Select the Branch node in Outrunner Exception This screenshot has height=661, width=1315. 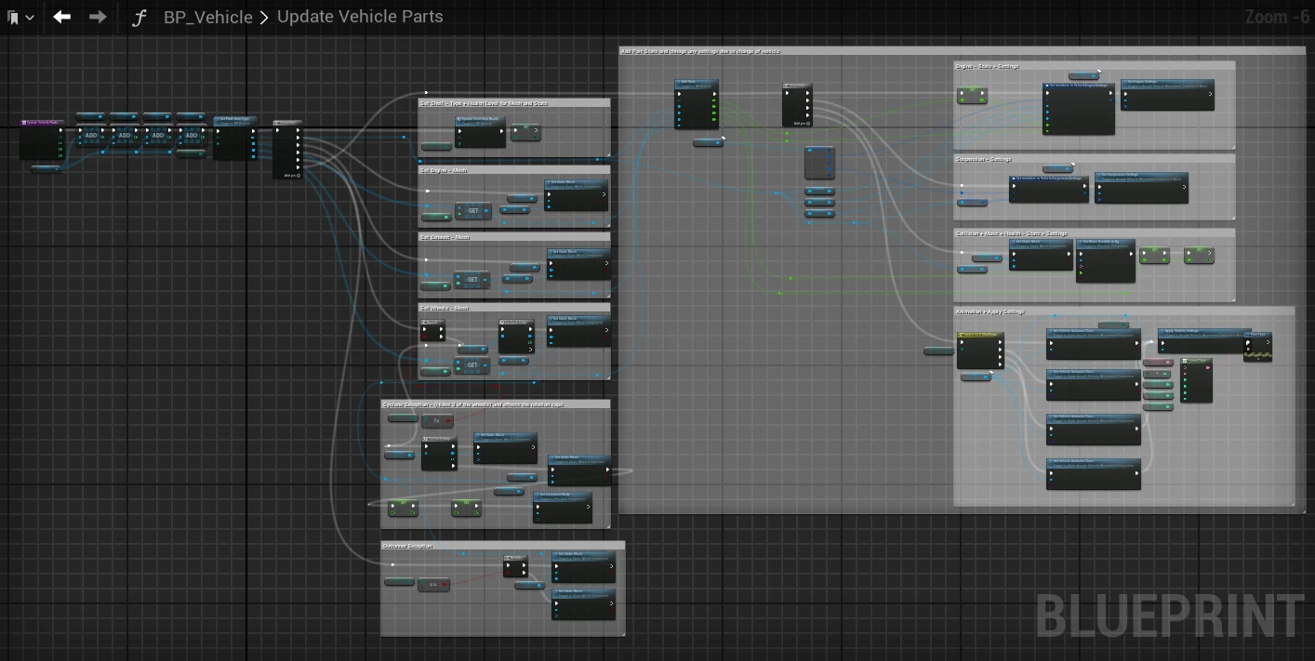(515, 566)
